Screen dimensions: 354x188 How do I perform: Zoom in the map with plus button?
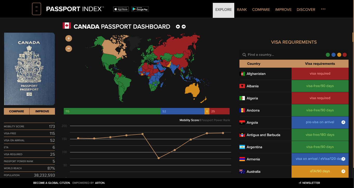pos(69,38)
